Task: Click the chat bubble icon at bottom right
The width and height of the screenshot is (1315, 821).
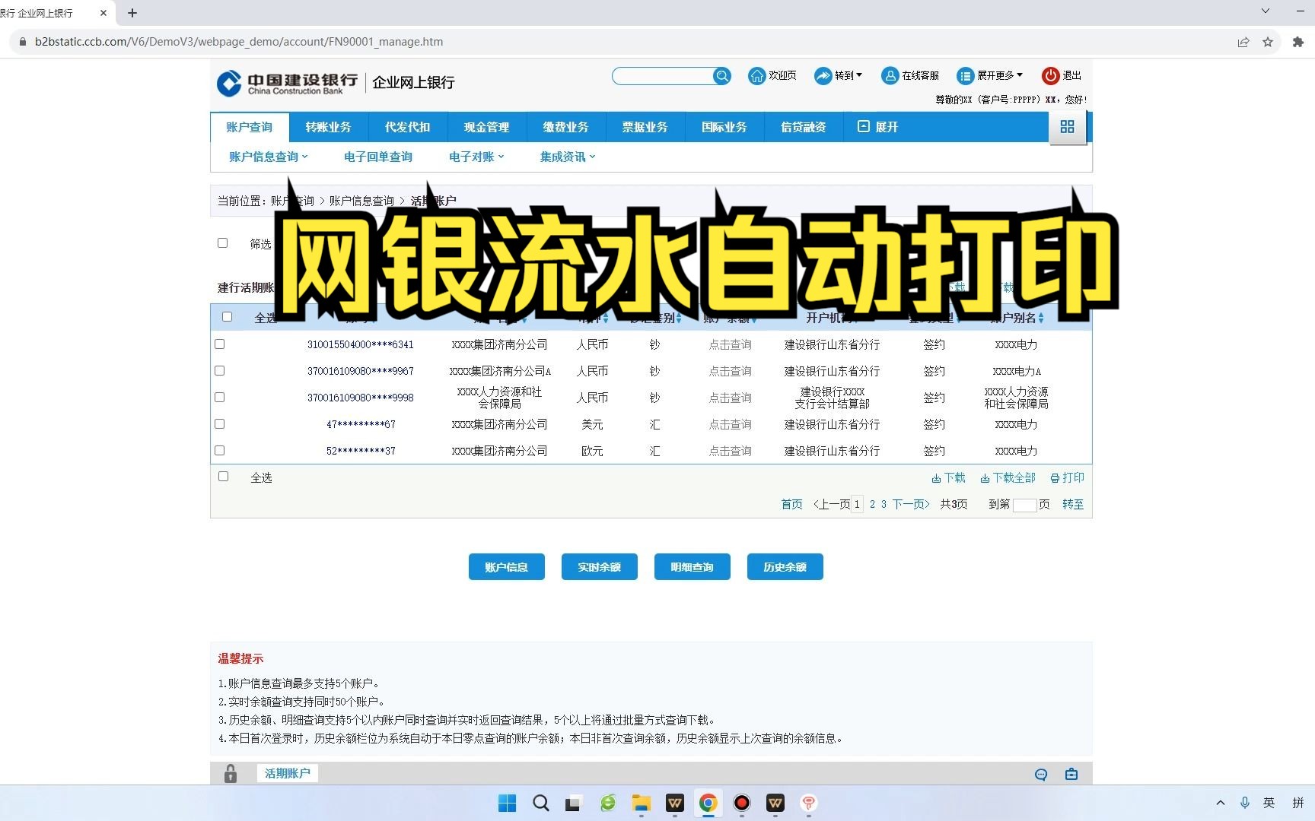Action: (x=1040, y=774)
